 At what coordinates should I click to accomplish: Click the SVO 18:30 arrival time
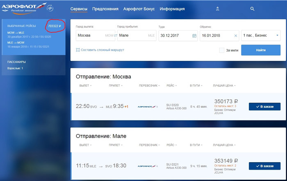pyautogui.click(x=116, y=165)
